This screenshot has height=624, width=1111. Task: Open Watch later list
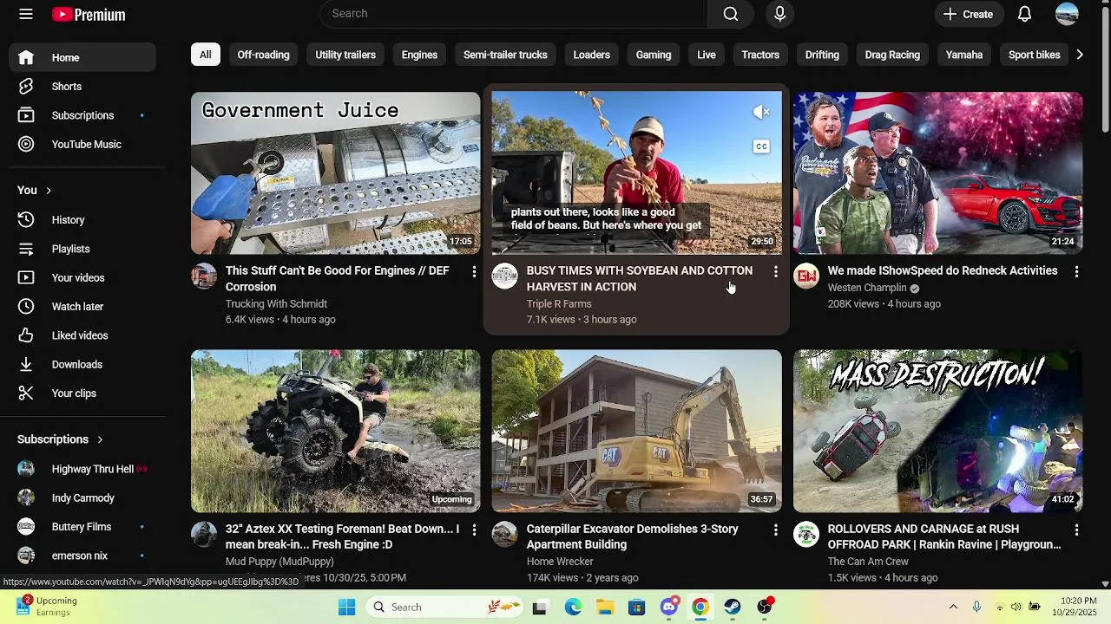[82, 307]
